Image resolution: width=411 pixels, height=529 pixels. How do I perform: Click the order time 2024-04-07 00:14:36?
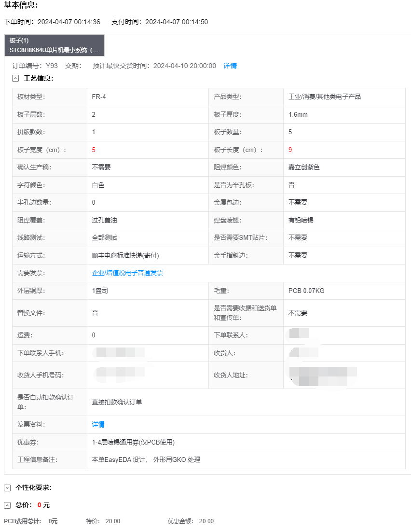(x=69, y=22)
